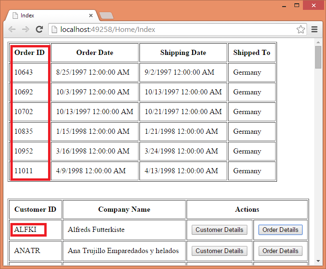Click the Shipped To column header
This screenshot has width=326, height=269.
[252, 53]
